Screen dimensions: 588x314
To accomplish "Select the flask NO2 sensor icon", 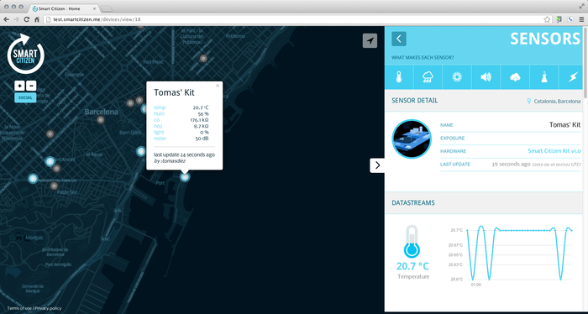I will [544, 77].
